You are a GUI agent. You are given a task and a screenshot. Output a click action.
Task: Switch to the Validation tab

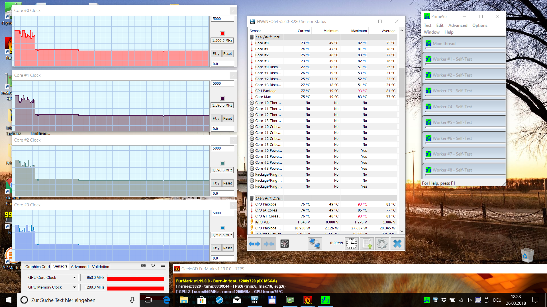[x=100, y=267]
